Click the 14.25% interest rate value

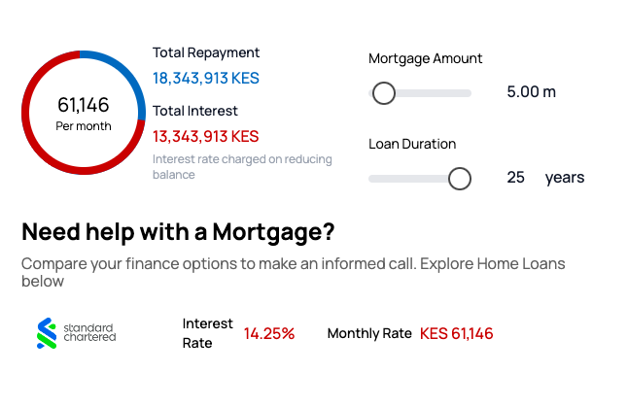[268, 333]
